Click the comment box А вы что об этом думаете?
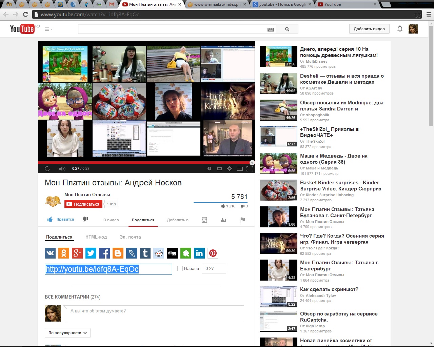Viewport: 434px width, 347px height. tap(155, 313)
